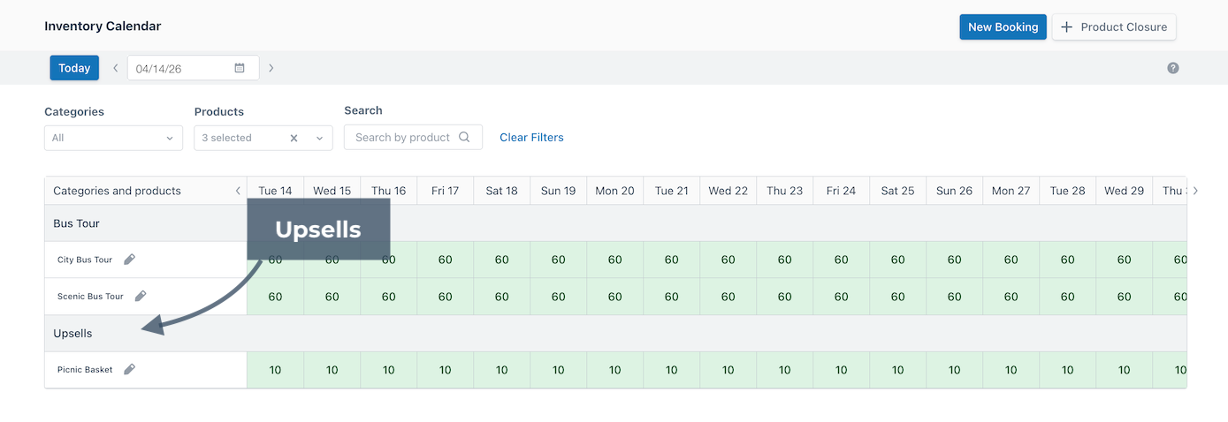Select the Sat 18 column header
Screen dimensions: 1228x422
point(501,191)
